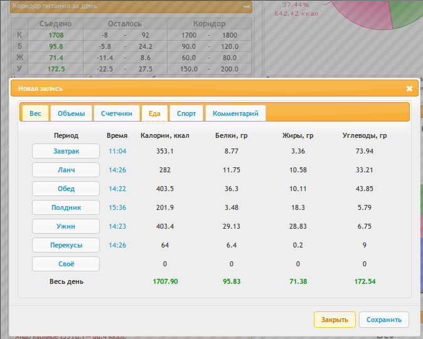Click the Обед proteins value 36.3
This screenshot has height=339, width=423.
pyautogui.click(x=232, y=189)
